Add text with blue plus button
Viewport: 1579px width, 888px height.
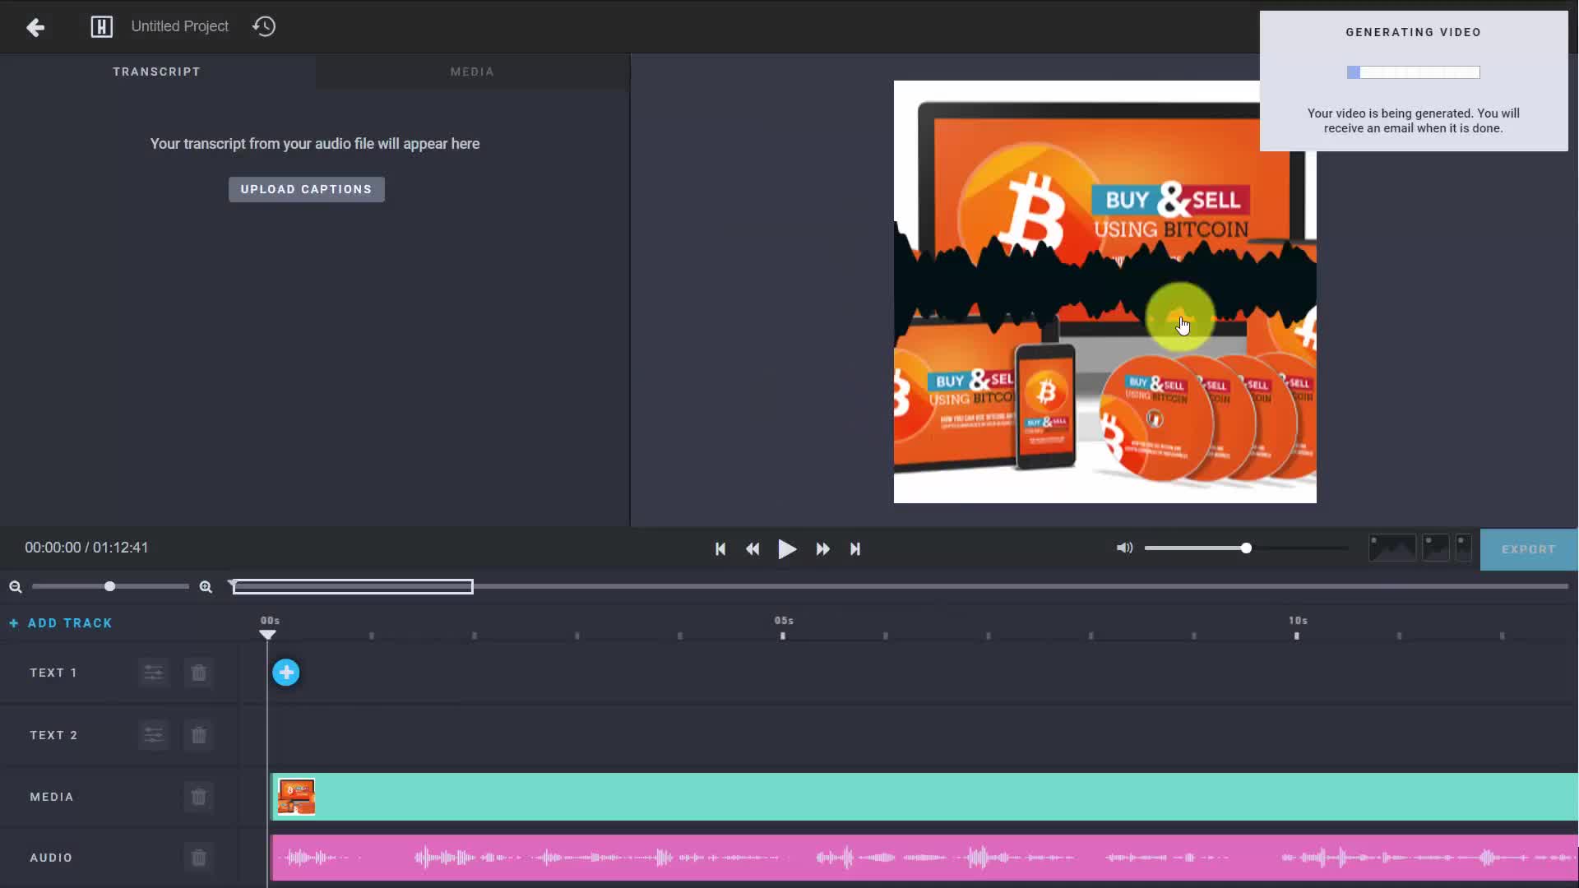tap(286, 673)
